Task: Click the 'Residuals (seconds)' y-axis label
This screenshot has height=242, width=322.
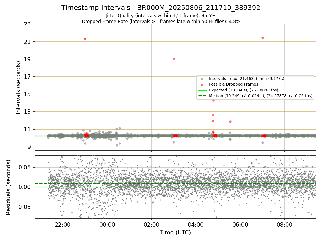Action: (9, 187)
